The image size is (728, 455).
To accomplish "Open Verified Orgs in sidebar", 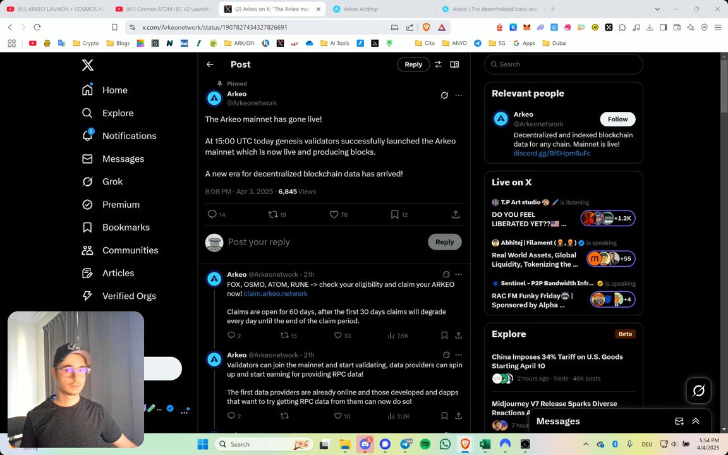I will coord(119,296).
